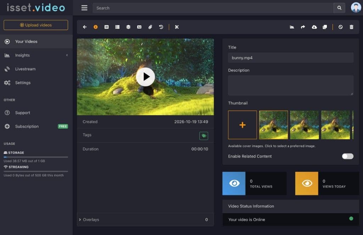Click the green tags edit icon
363x235 pixels.
click(x=204, y=136)
